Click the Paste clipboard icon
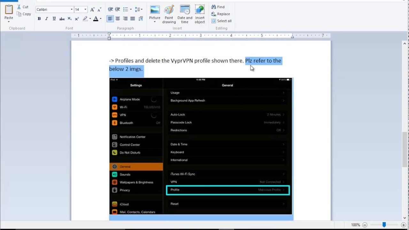409x230 pixels. coord(9,9)
